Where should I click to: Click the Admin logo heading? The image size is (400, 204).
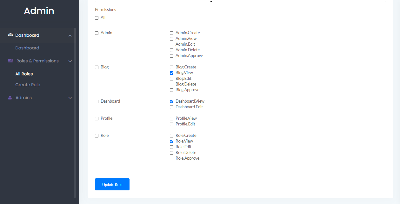pos(39,11)
